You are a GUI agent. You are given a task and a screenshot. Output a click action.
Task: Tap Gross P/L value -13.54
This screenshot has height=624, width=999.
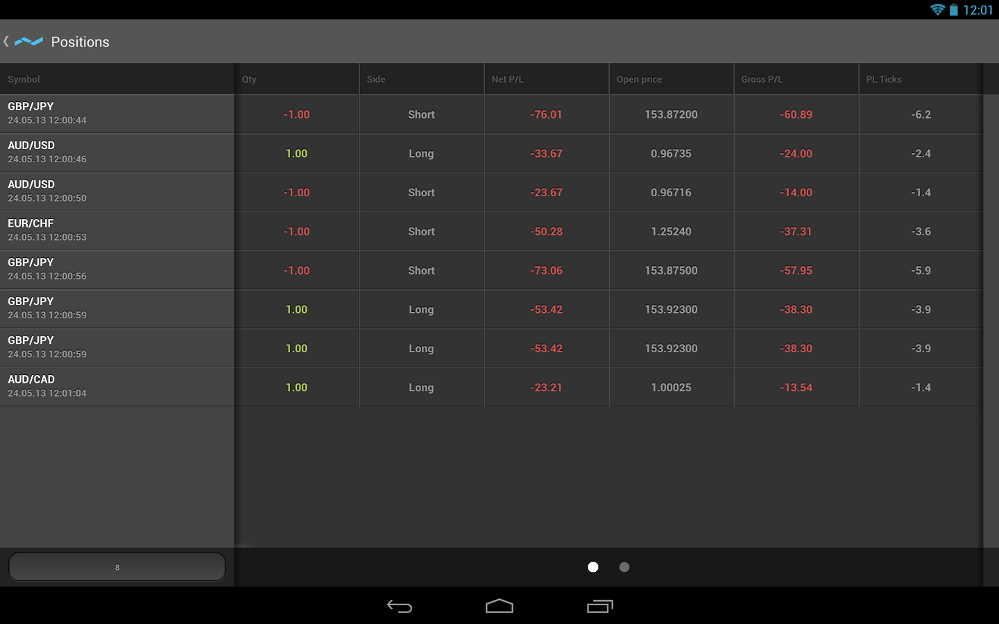click(x=796, y=388)
